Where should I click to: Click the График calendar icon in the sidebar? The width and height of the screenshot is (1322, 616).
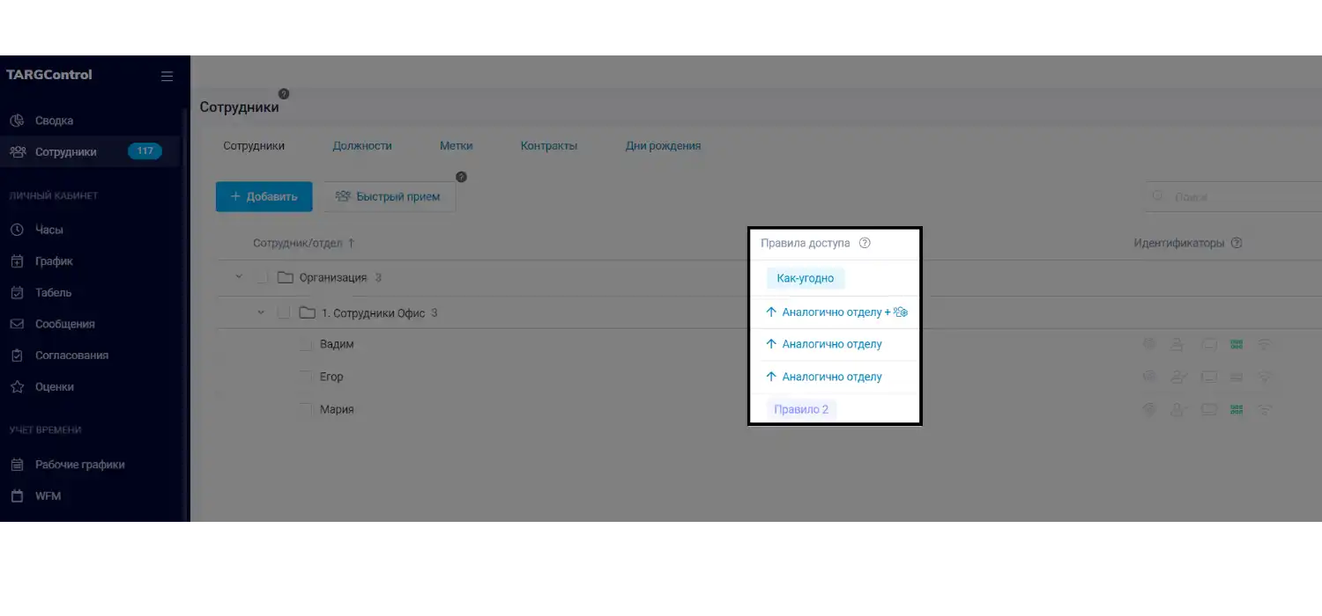[x=17, y=261]
